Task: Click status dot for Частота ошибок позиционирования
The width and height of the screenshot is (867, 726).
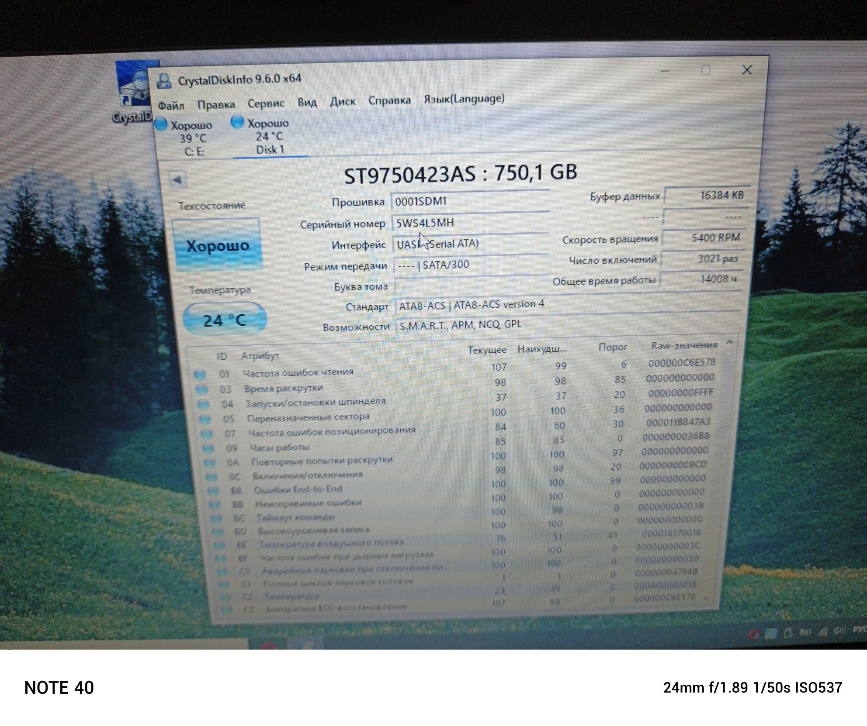Action: tap(207, 434)
